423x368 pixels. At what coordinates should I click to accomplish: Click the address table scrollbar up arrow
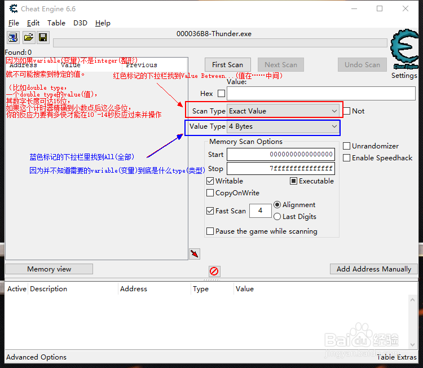pos(412,300)
